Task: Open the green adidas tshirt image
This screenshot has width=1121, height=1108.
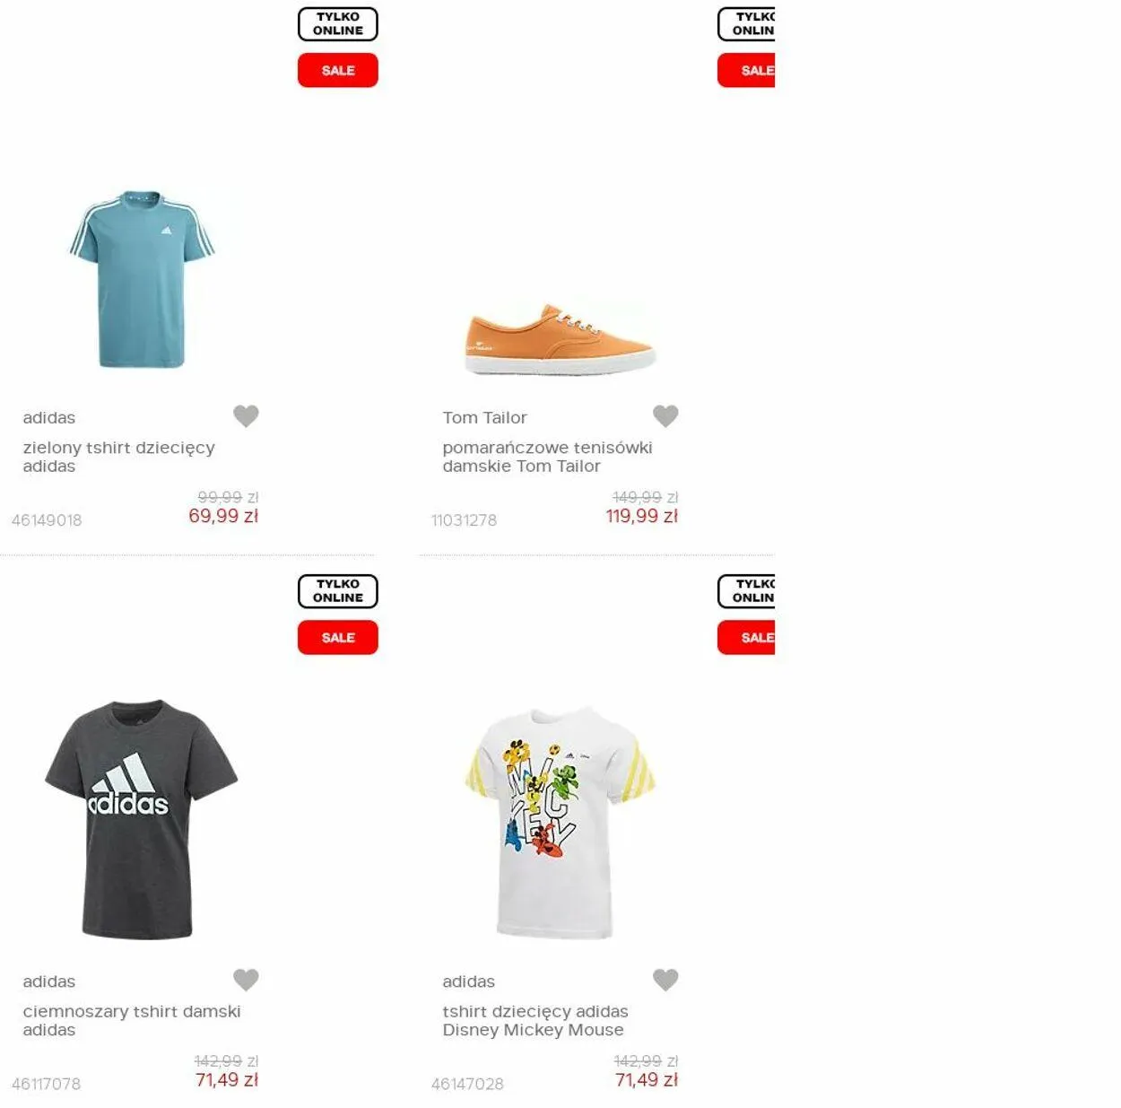Action: coord(142,279)
